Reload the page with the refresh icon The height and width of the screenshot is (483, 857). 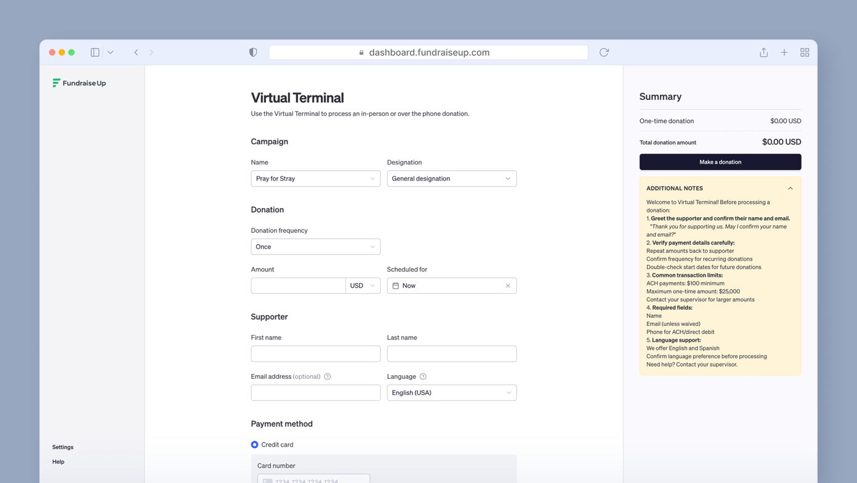pos(604,52)
